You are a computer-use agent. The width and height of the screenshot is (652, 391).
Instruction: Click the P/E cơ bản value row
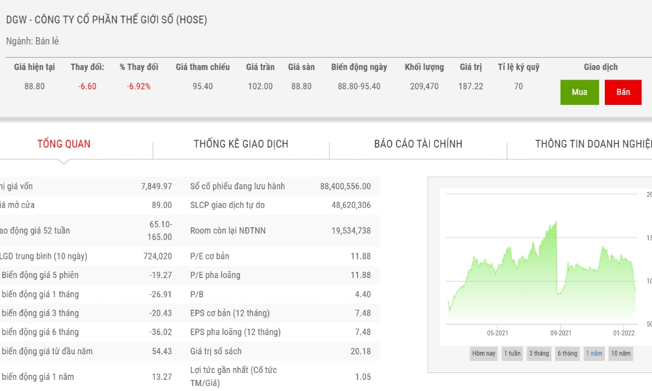[x=281, y=256]
